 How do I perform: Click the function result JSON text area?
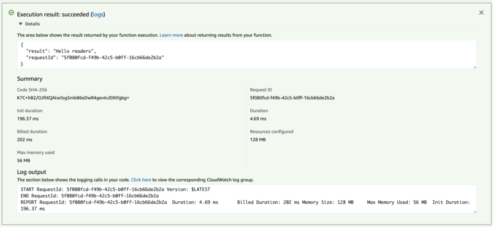(247, 54)
